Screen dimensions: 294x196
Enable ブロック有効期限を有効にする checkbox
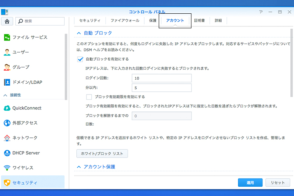tap(89, 97)
